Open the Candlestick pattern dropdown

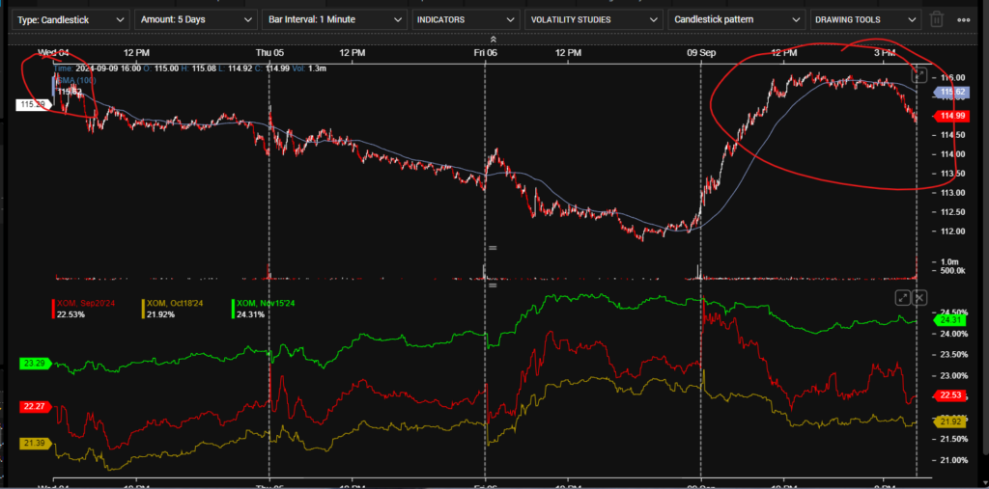[x=737, y=19]
